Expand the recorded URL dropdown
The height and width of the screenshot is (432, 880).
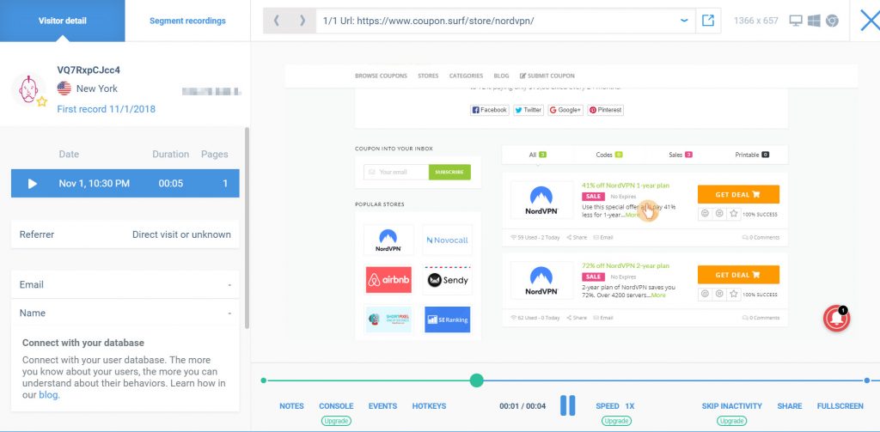(684, 21)
